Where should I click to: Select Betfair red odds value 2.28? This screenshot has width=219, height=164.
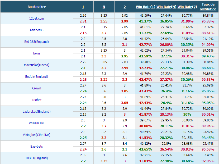tap(83, 79)
